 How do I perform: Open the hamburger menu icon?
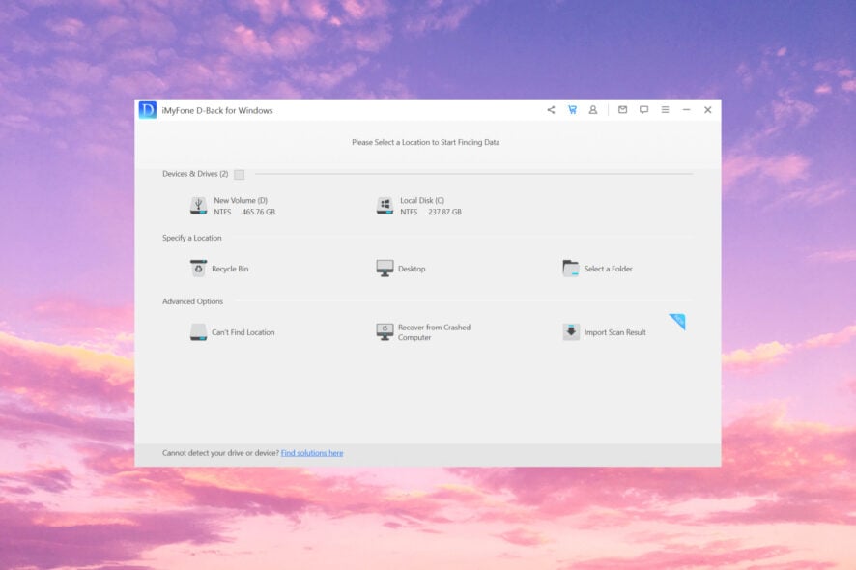click(x=665, y=110)
